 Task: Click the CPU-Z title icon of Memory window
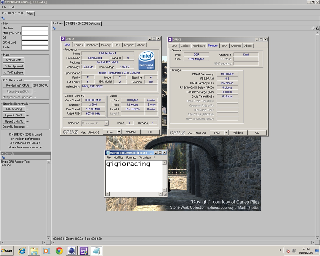coord(170,39)
